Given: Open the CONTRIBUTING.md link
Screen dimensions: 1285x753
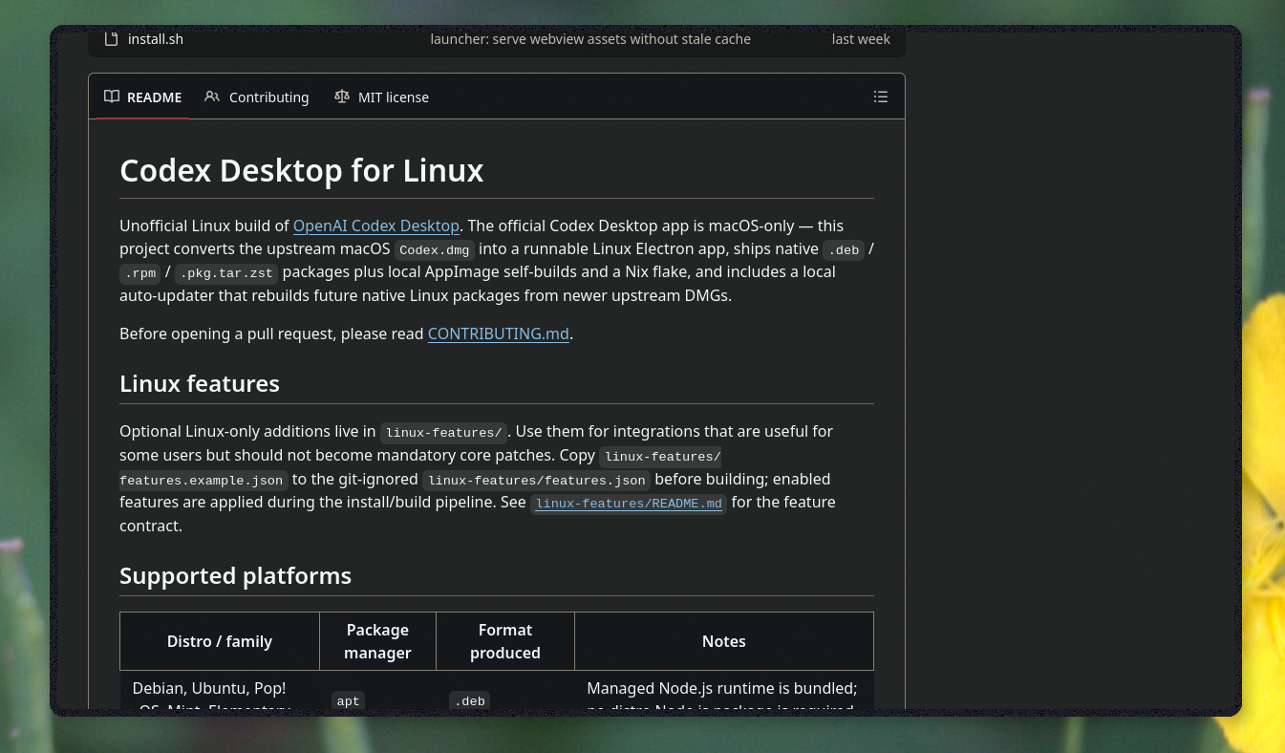Looking at the screenshot, I should pos(499,333).
